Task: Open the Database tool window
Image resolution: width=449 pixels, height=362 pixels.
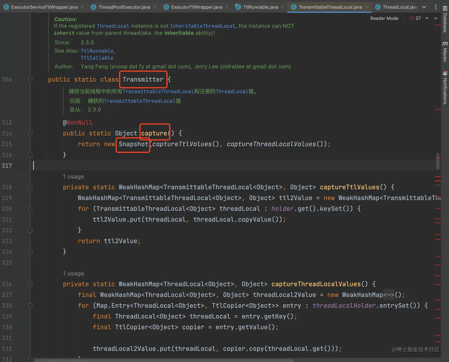Action: [x=445, y=20]
